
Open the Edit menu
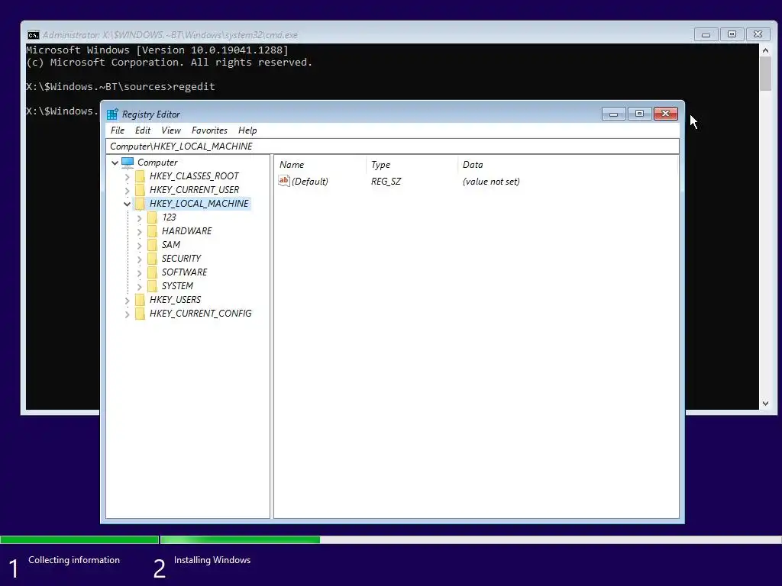pyautogui.click(x=143, y=130)
